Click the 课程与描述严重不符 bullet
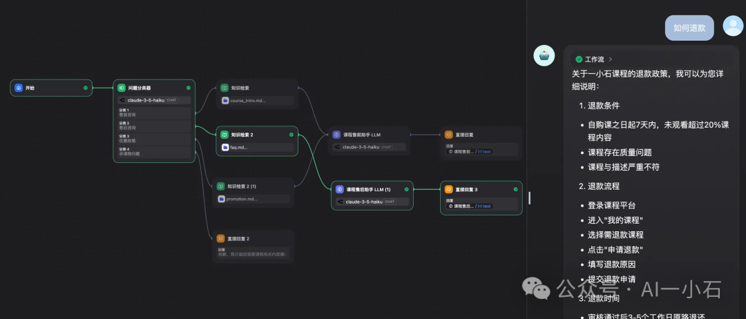Screen dimensions: 746x319 tap(624, 167)
